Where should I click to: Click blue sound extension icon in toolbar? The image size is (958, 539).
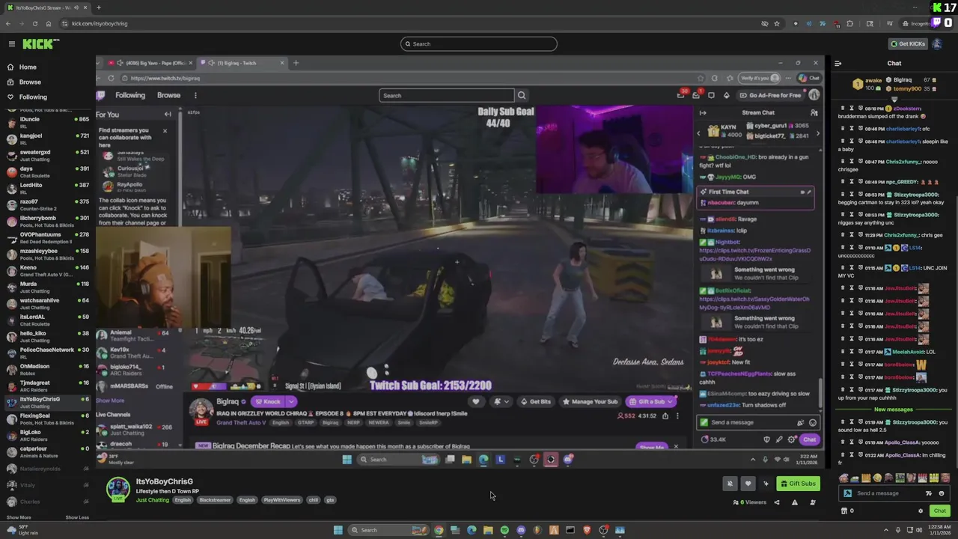coord(808,23)
